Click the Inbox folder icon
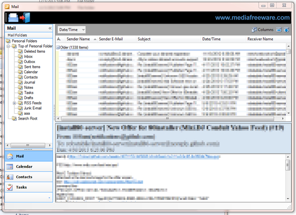Viewport: 296px width, 215px height. pos(20,57)
